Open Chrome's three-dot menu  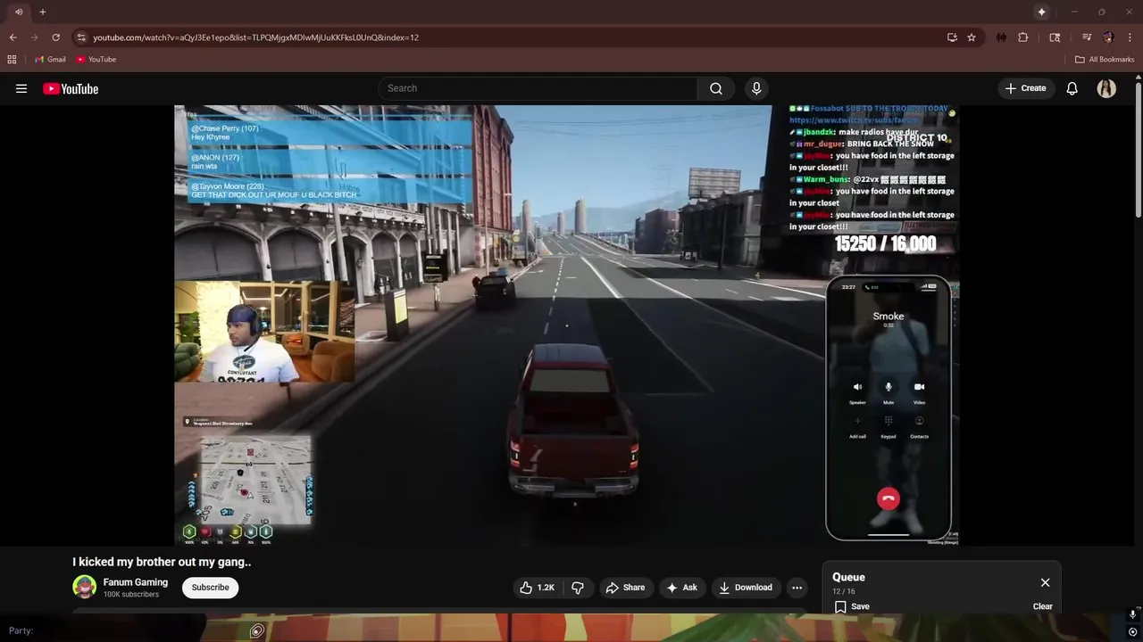(1130, 37)
